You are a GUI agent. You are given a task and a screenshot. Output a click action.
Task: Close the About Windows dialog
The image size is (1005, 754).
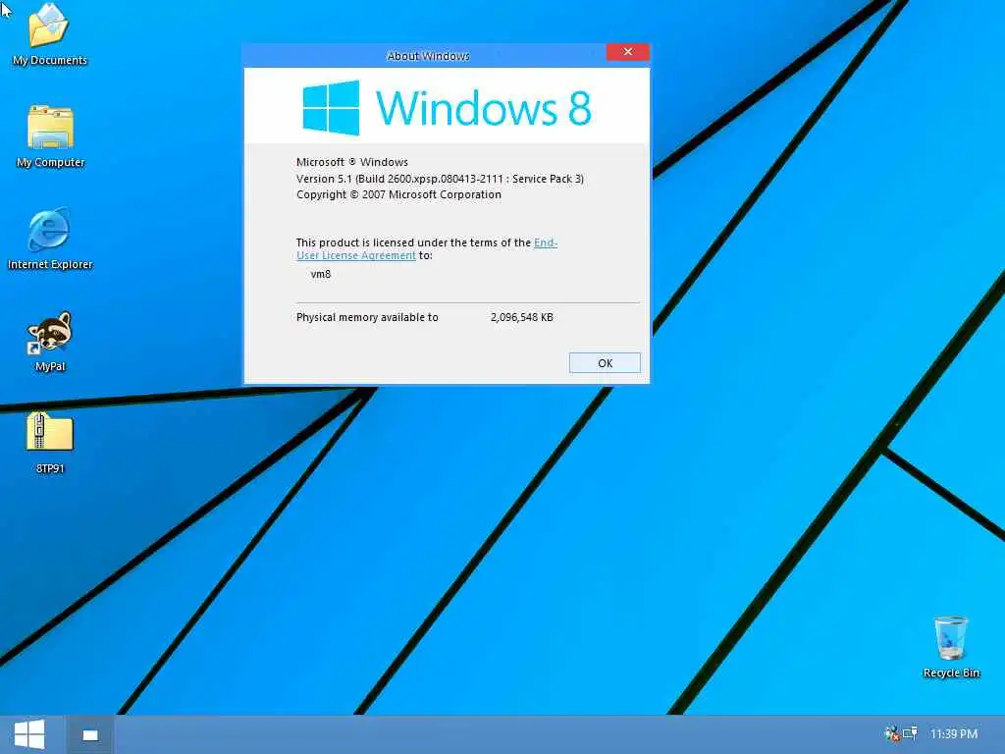pyautogui.click(x=628, y=52)
